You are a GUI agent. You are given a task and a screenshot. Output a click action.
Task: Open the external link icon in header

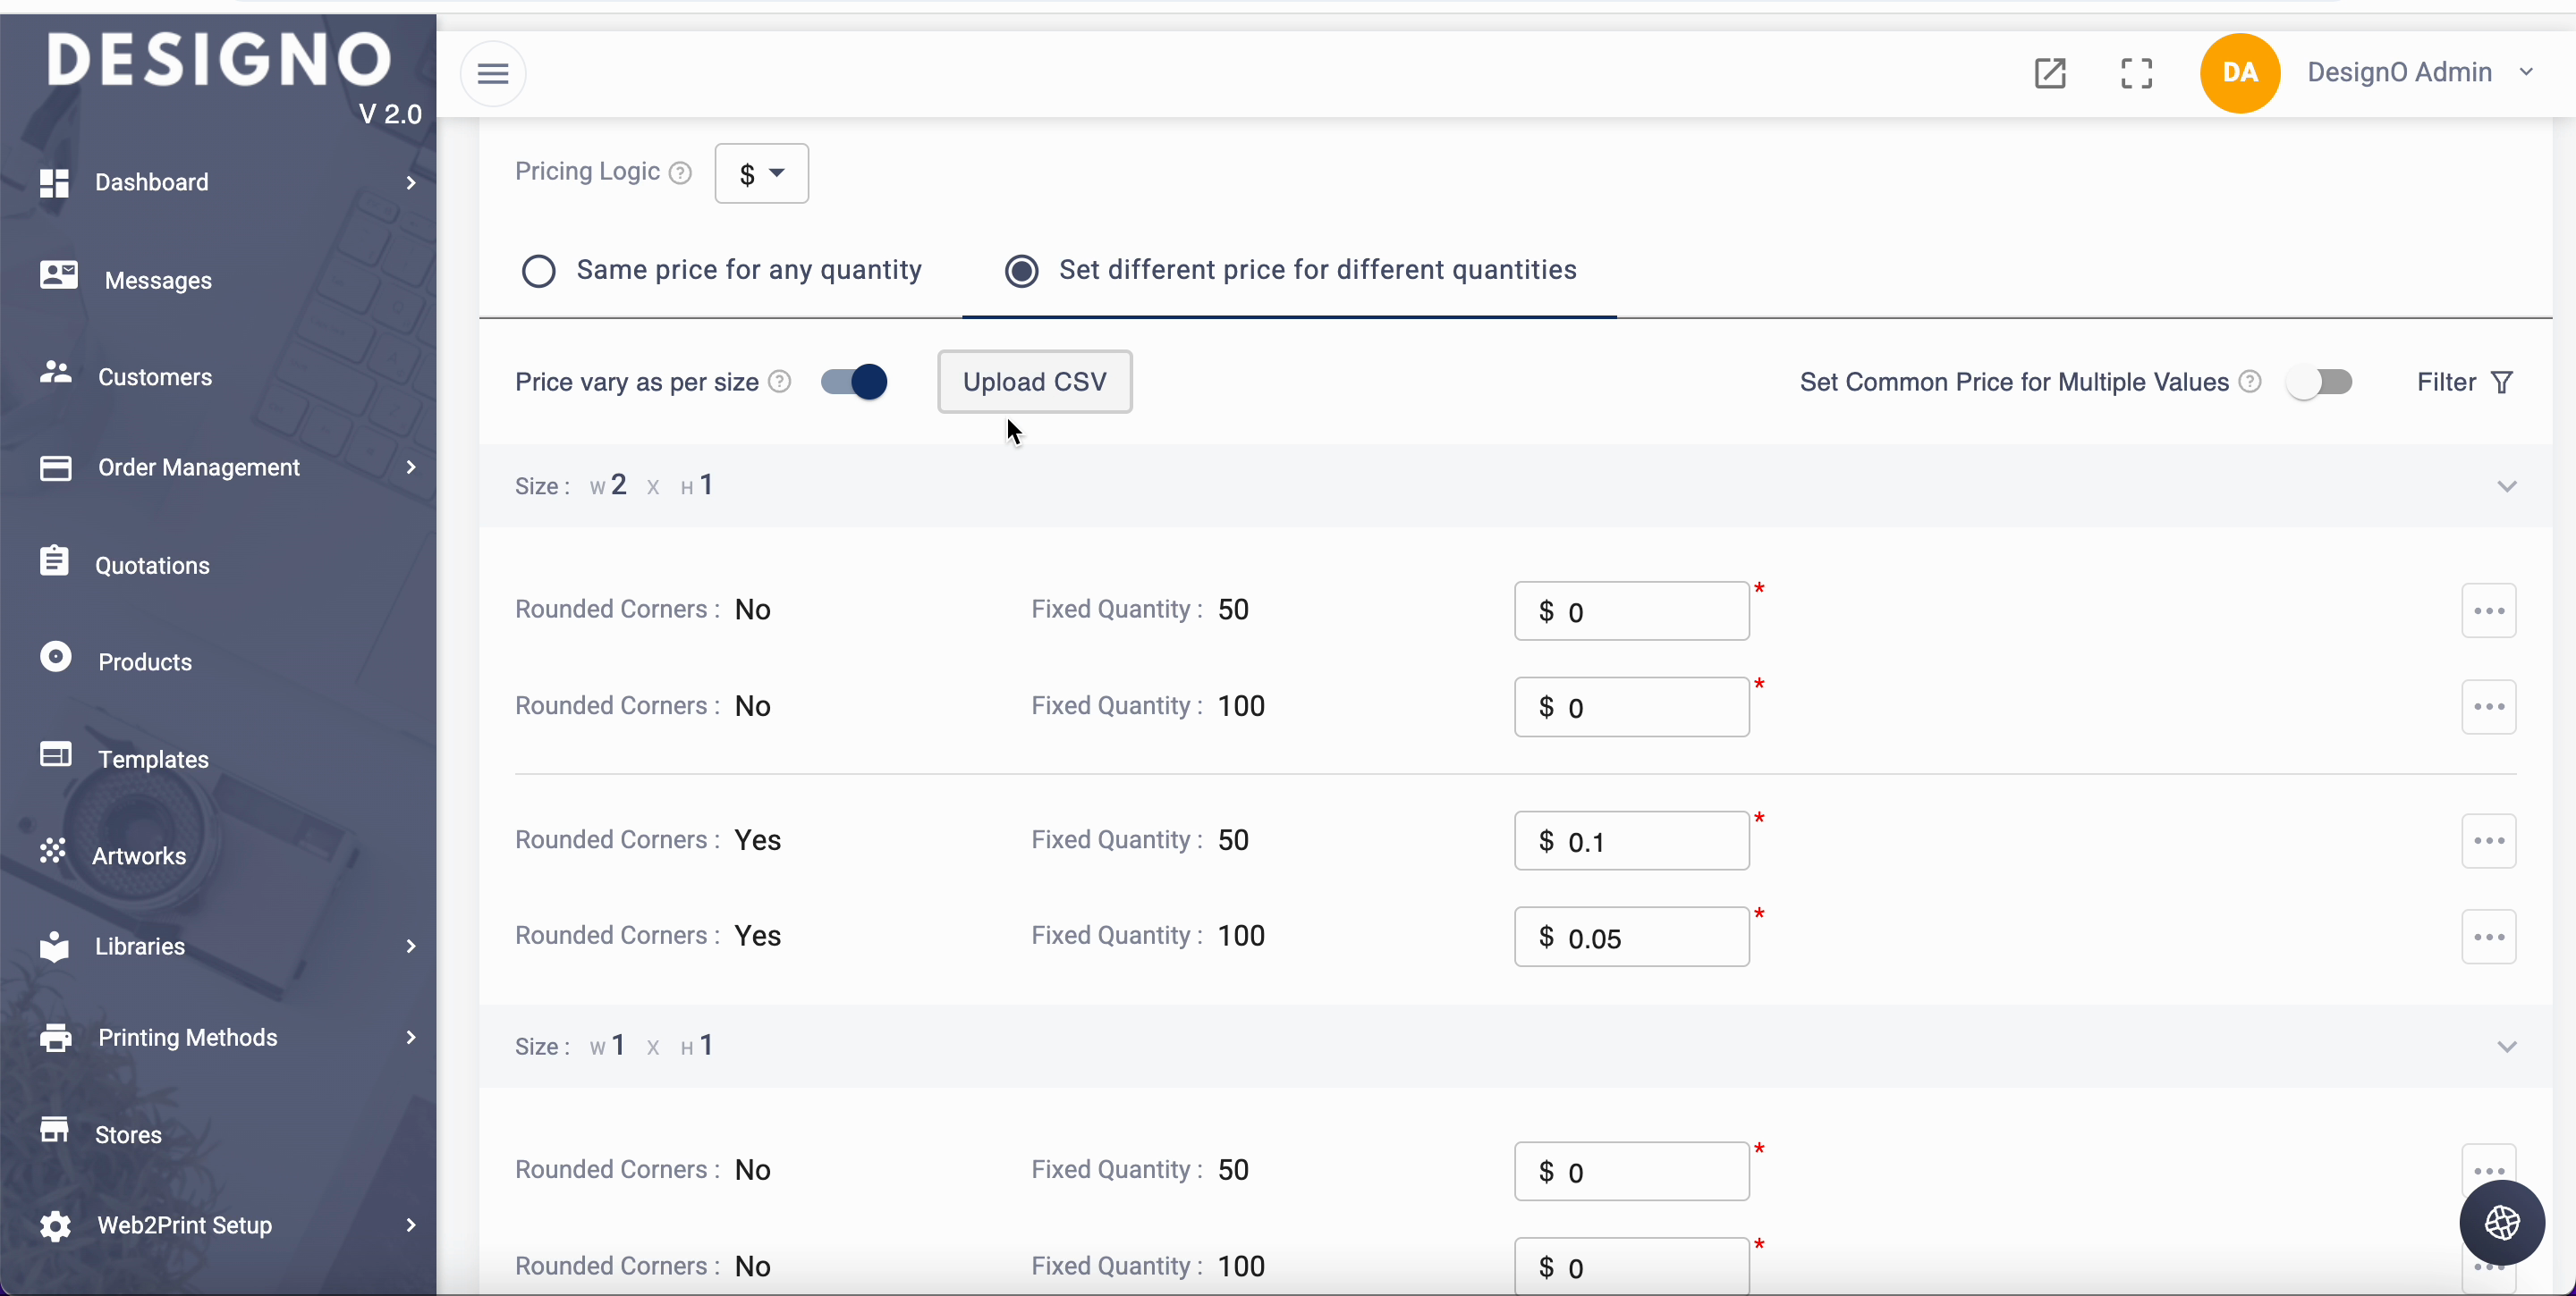(x=2050, y=73)
